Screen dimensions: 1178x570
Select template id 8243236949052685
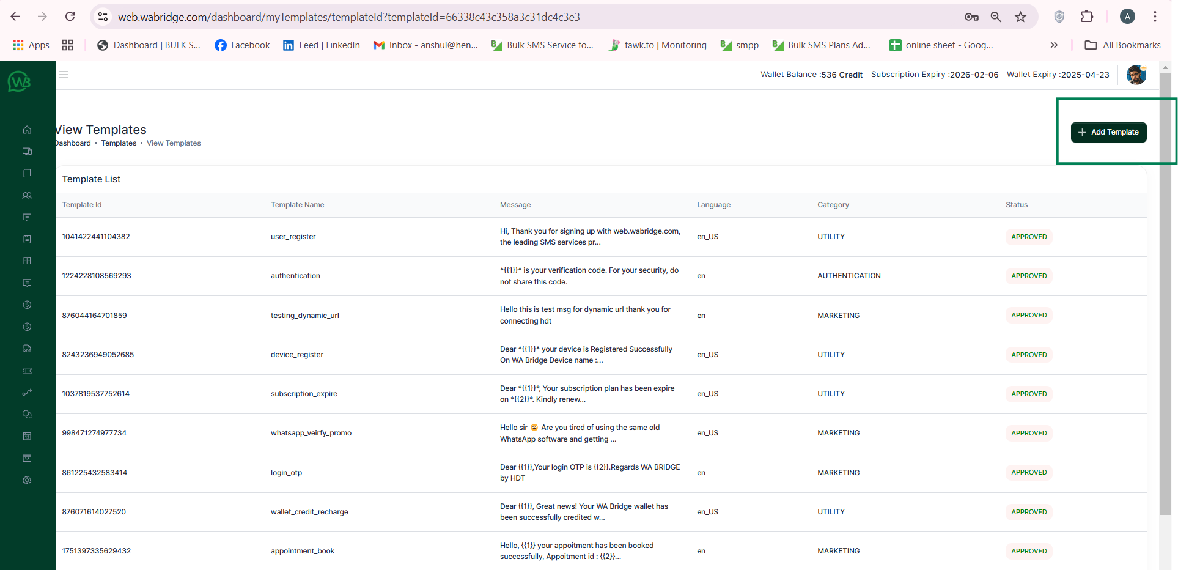pyautogui.click(x=98, y=355)
